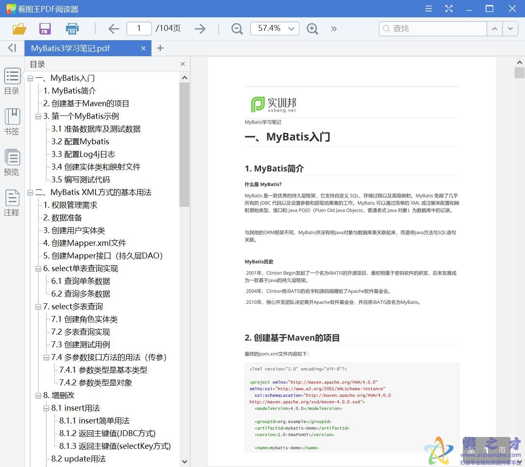Collapse 二、MyBatis XML方式的基本用法 node
The image size is (525, 467).
30,192
